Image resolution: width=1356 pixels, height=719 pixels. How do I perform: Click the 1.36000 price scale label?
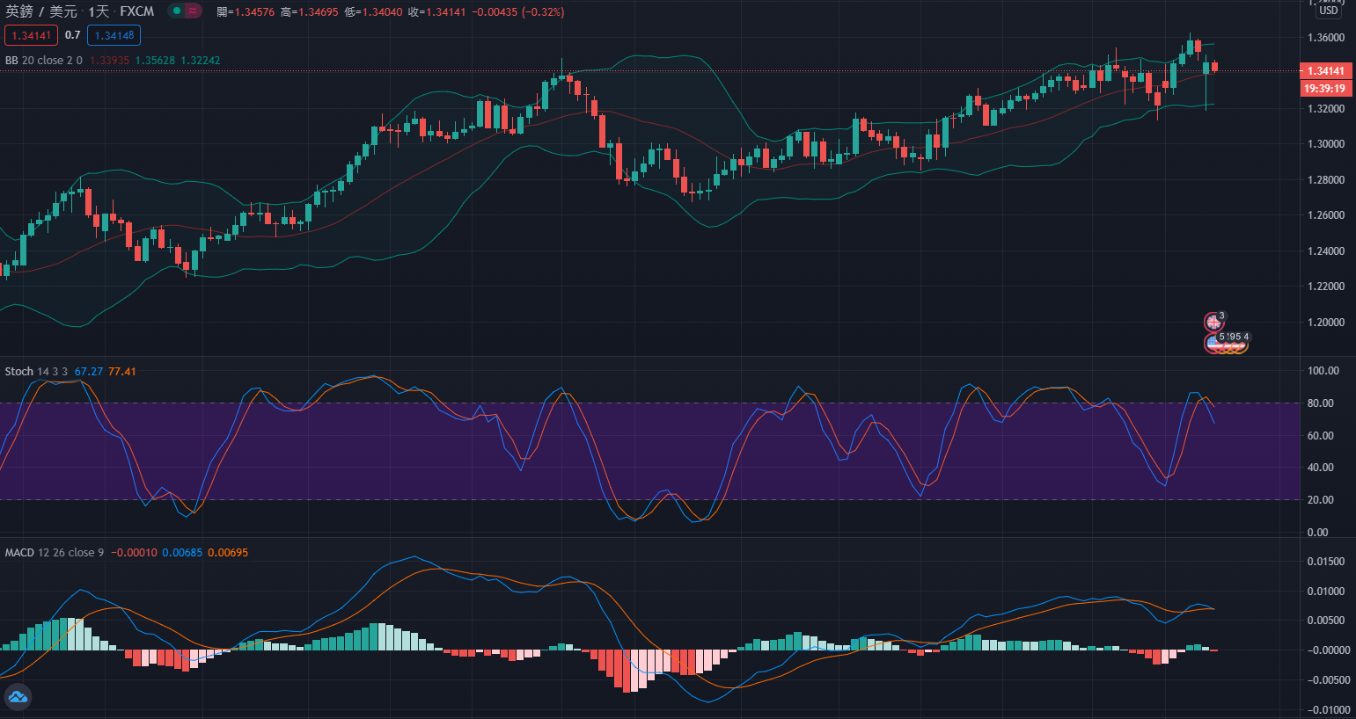[x=1325, y=38]
